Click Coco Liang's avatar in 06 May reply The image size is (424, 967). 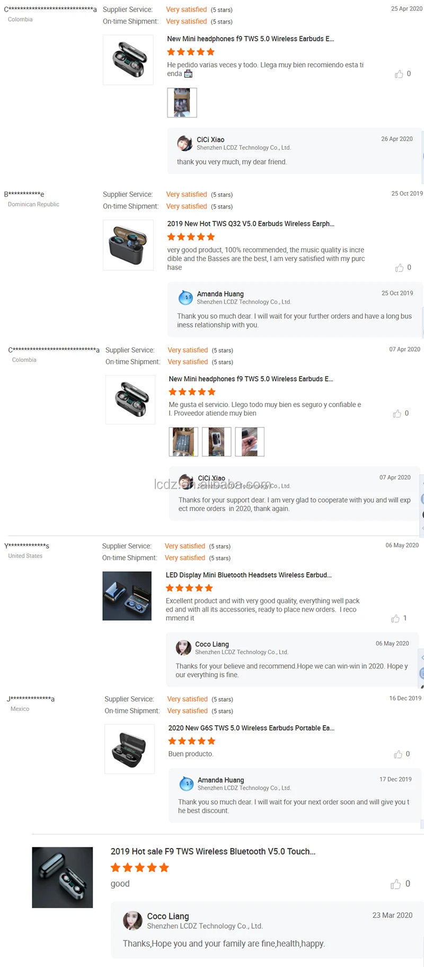[183, 648]
